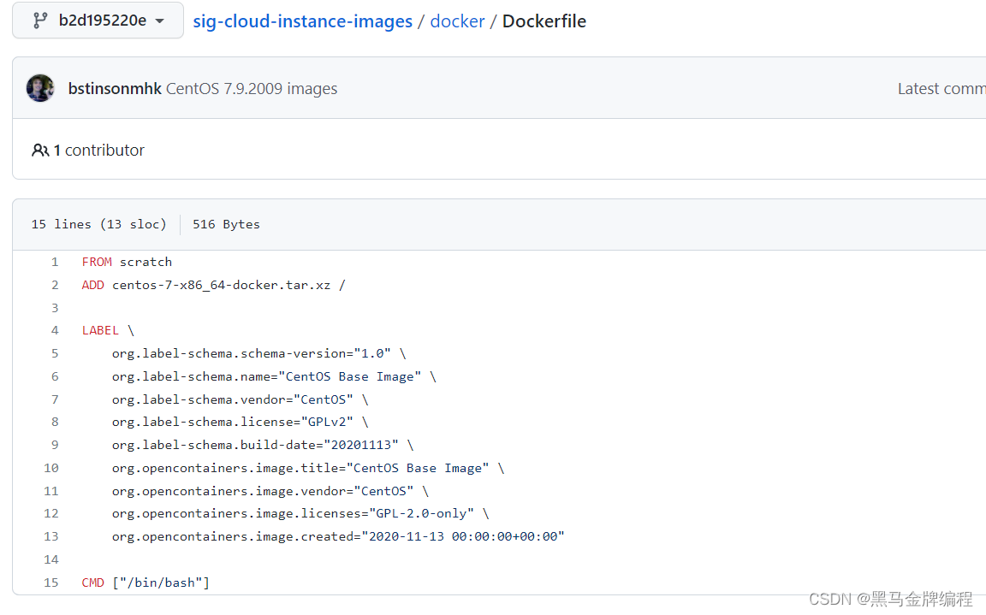Select line number 4
Image resolution: width=986 pixels, height=615 pixels.
tap(55, 330)
